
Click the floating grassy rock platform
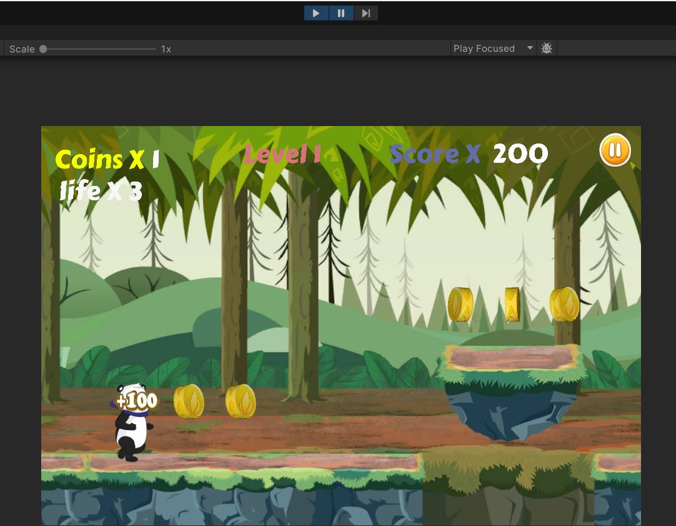point(511,387)
